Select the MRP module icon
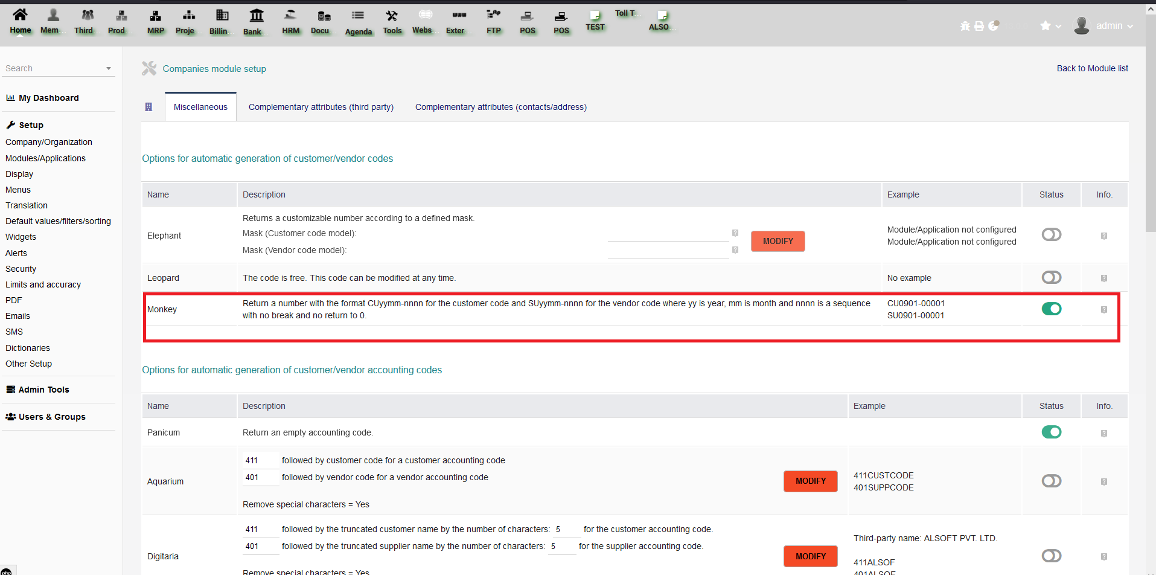This screenshot has height=575, width=1156. [x=156, y=22]
